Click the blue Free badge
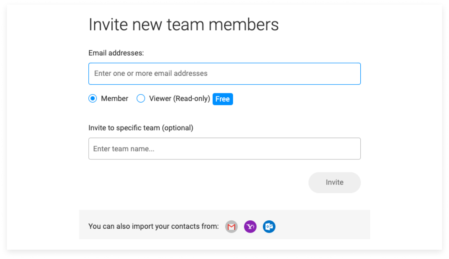449x259 pixels. [x=223, y=99]
